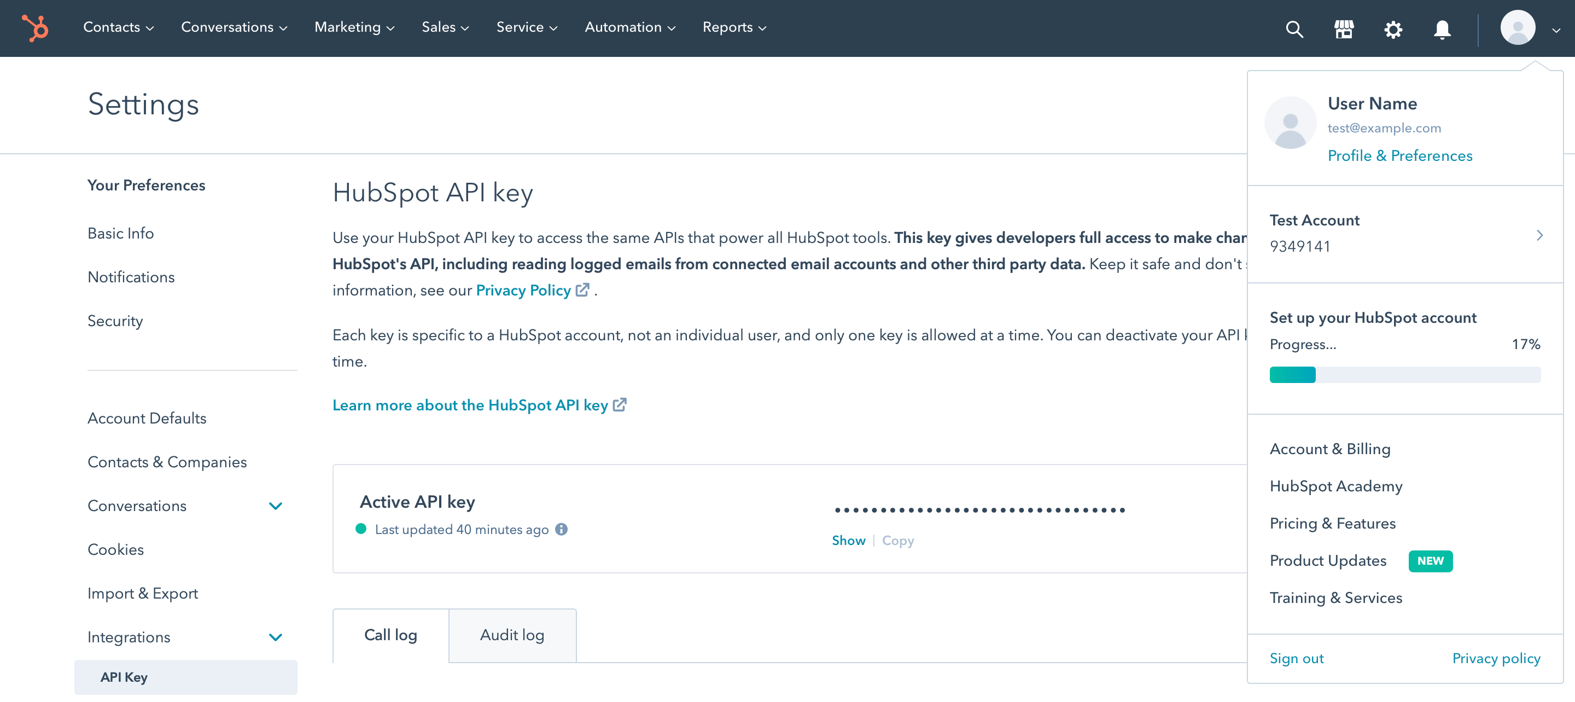
Task: Click the account setup progress bar
Action: pyautogui.click(x=1404, y=375)
